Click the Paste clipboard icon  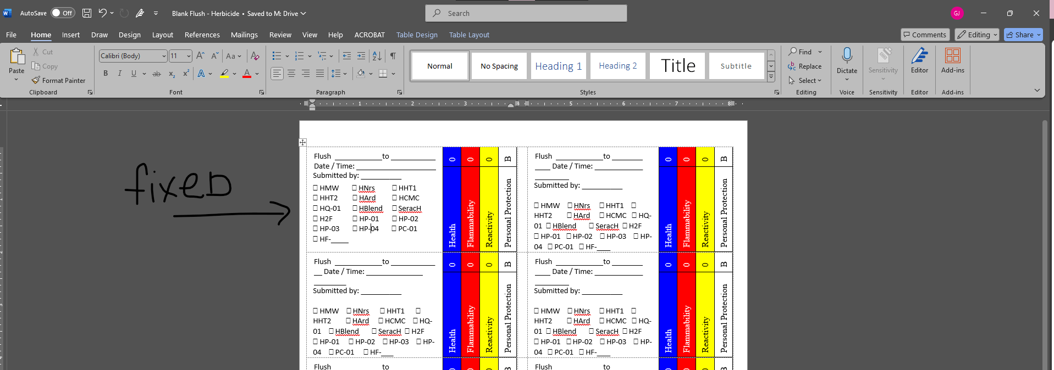[17, 57]
